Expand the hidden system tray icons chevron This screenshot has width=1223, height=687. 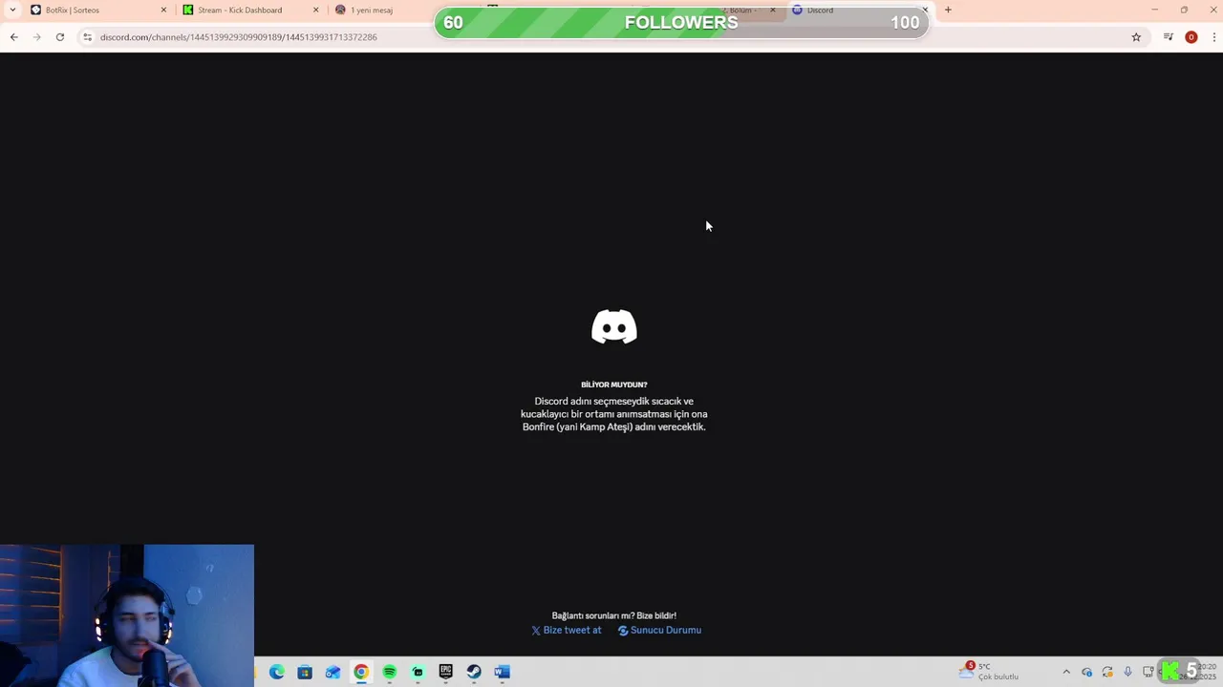point(1066,672)
